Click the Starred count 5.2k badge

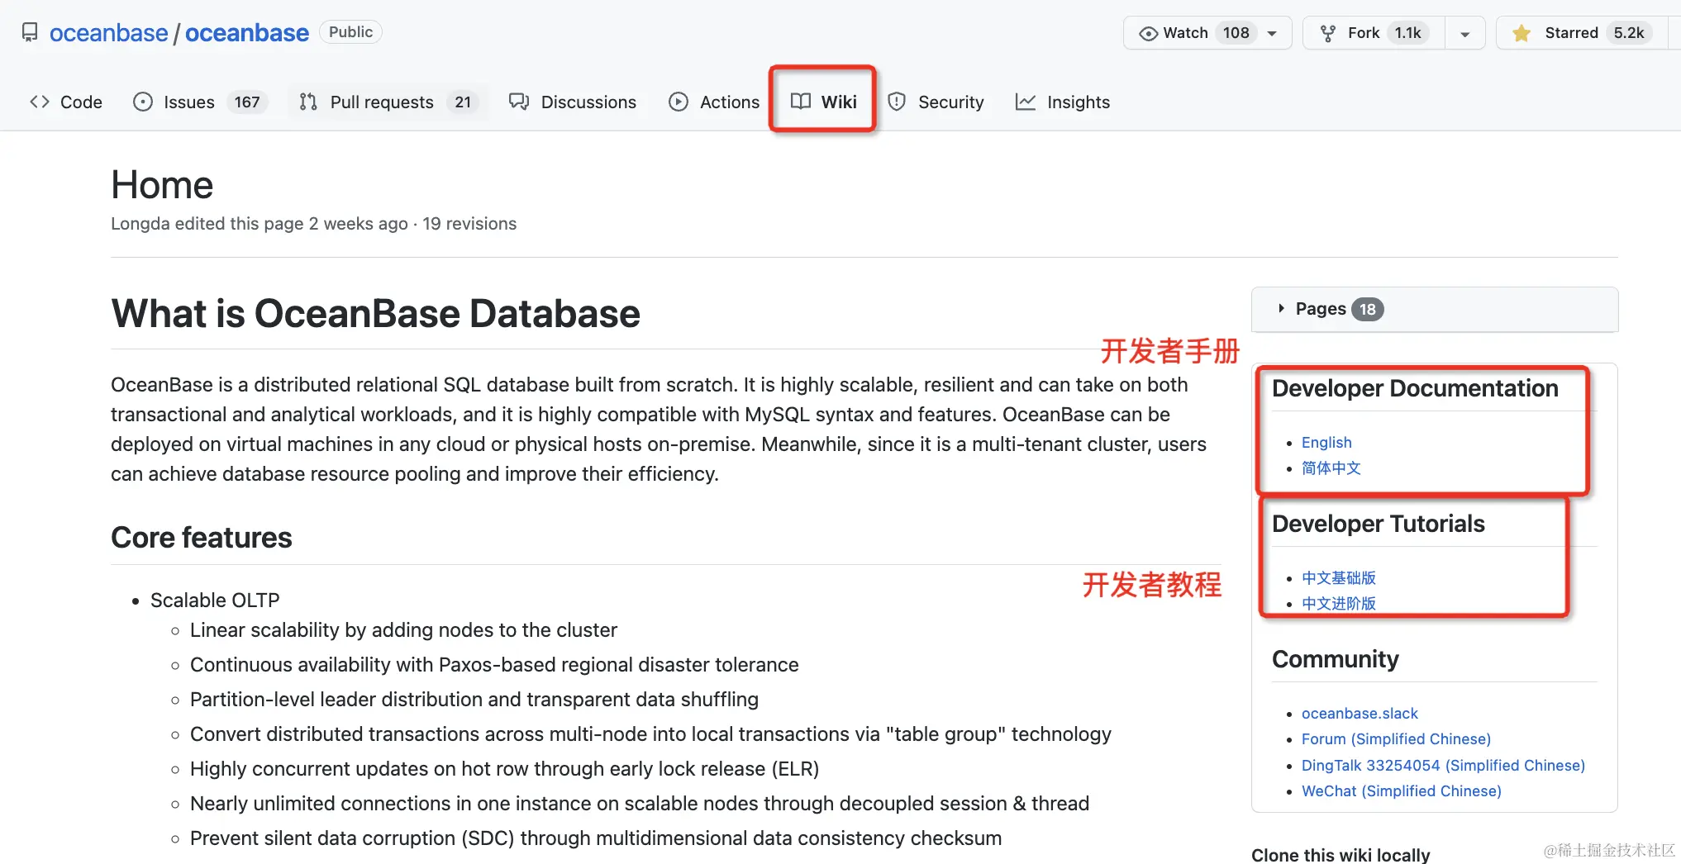click(x=1629, y=33)
